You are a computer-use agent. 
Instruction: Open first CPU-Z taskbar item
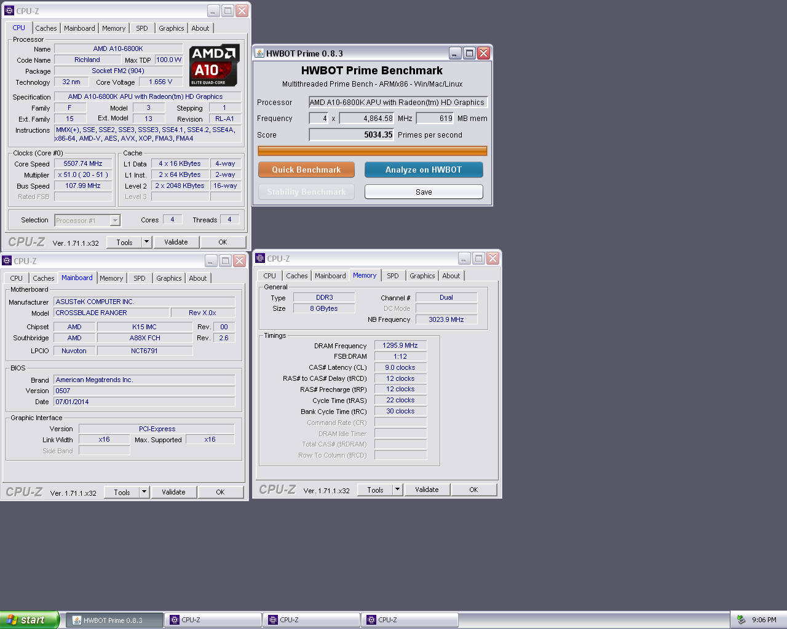[x=213, y=620]
